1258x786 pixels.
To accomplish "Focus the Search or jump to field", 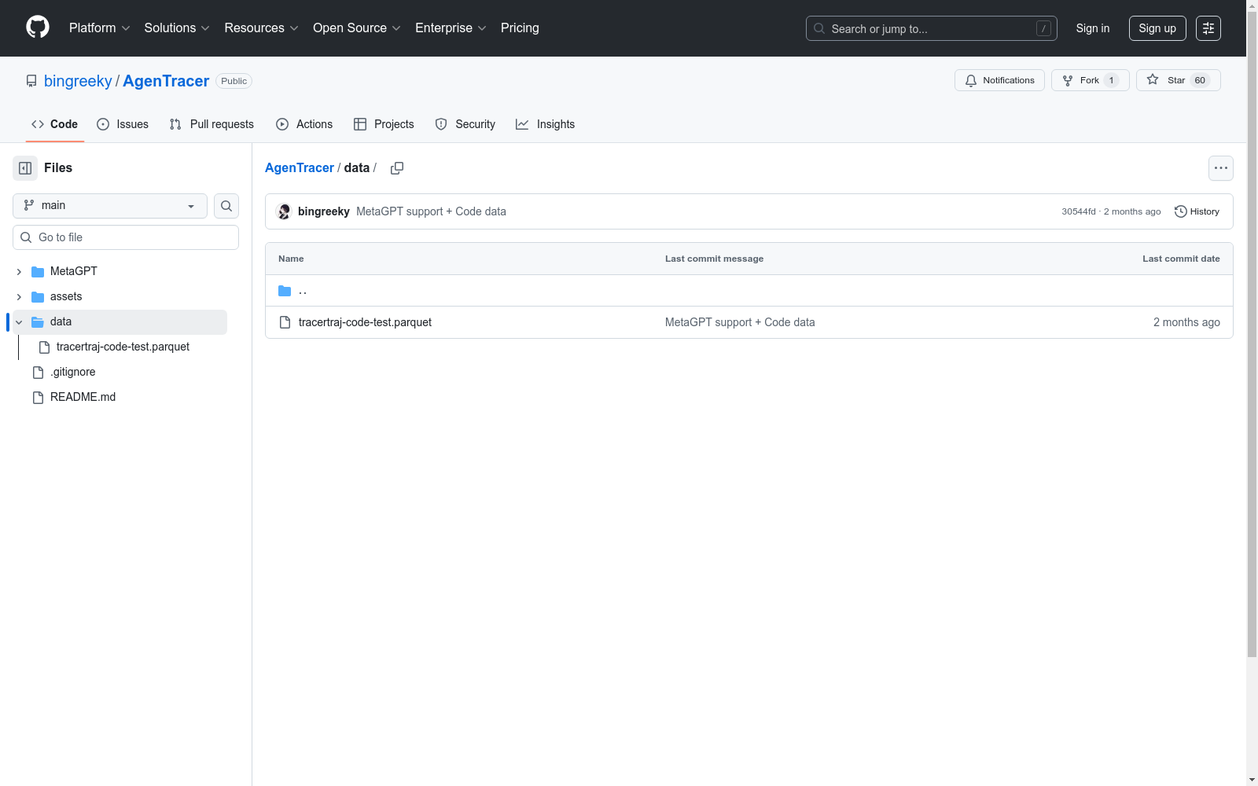I will 932,28.
